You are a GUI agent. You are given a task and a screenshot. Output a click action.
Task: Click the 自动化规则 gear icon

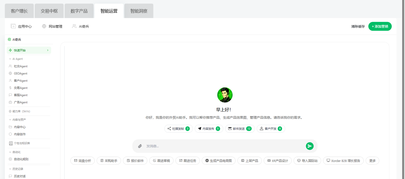[x=10, y=159]
